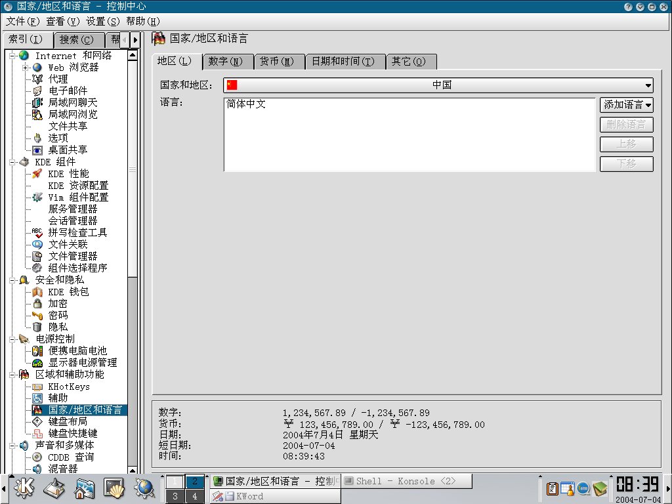Click the home folder icon in panel
672x504 pixels.
click(x=85, y=488)
